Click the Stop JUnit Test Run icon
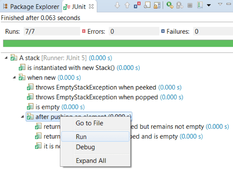This screenshot has height=171, width=233. [x=190, y=5]
